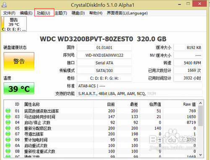This screenshot has height=160, width=210.
Task: Click the scroll down arrow of attribute list
Action: point(200,155)
